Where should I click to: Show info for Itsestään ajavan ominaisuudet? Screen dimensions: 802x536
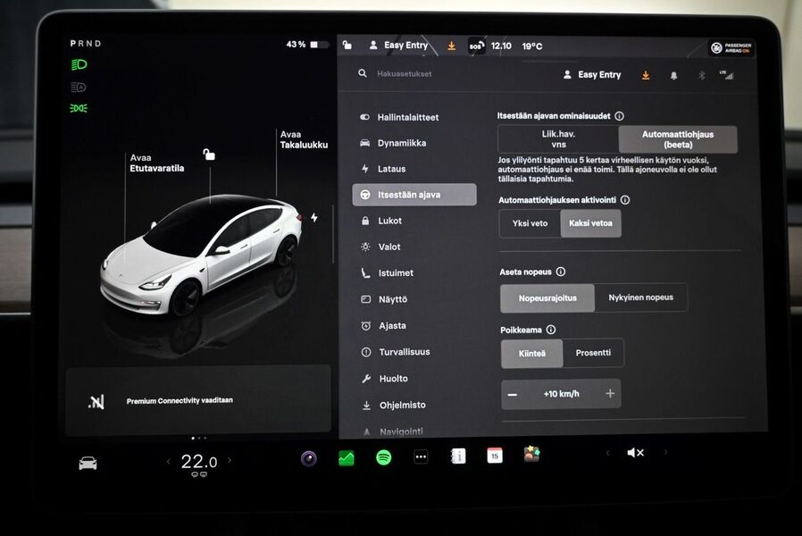coord(620,116)
